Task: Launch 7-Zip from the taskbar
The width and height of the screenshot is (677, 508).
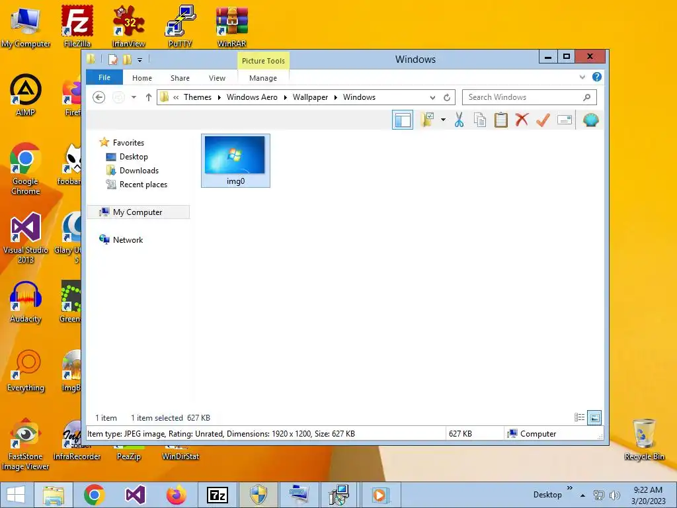Action: pyautogui.click(x=217, y=495)
